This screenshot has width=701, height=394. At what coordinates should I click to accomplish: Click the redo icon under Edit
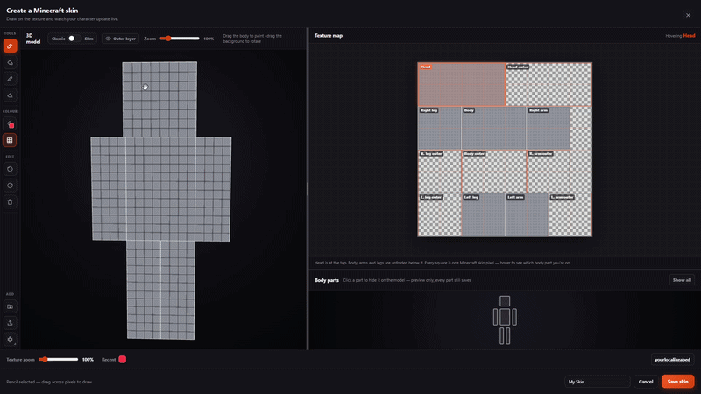[x=10, y=186]
